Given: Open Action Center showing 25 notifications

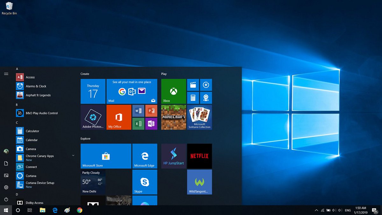Looking at the screenshot, I should click(x=374, y=210).
